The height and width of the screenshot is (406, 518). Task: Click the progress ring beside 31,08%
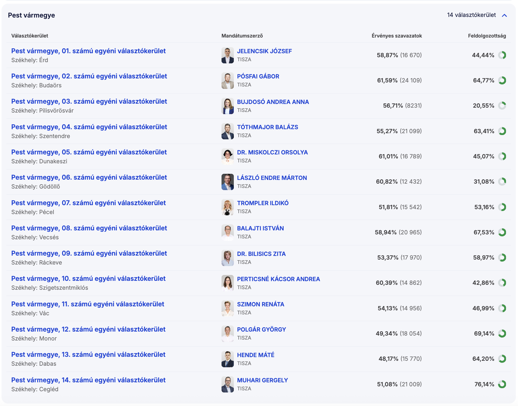point(502,182)
